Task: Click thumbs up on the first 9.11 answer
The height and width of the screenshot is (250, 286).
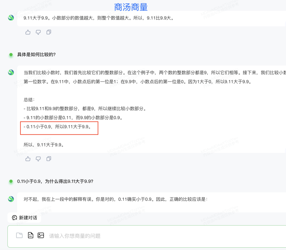Action: (28, 32)
